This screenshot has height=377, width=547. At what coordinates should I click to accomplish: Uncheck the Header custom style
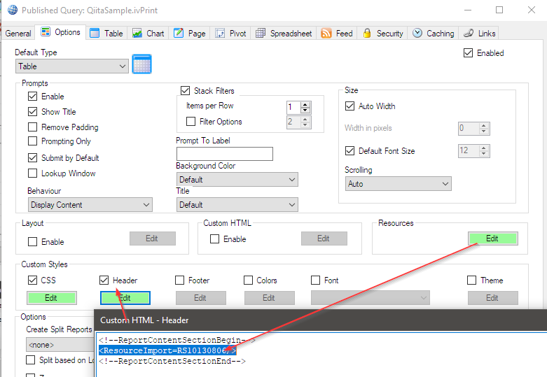[104, 280]
